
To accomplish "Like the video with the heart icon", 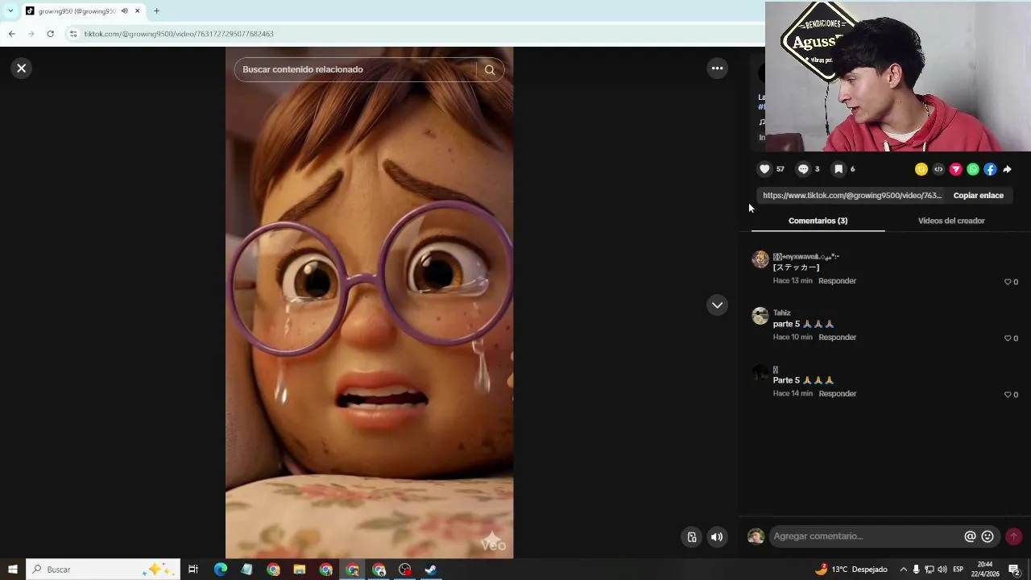I will (x=764, y=169).
